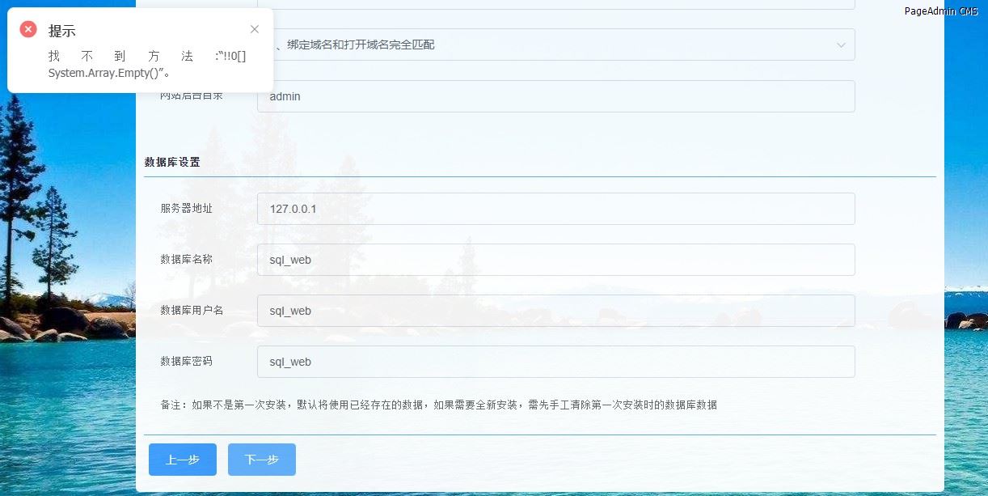
Task: Focus the 数据库密码 input field
Action: click(555, 362)
